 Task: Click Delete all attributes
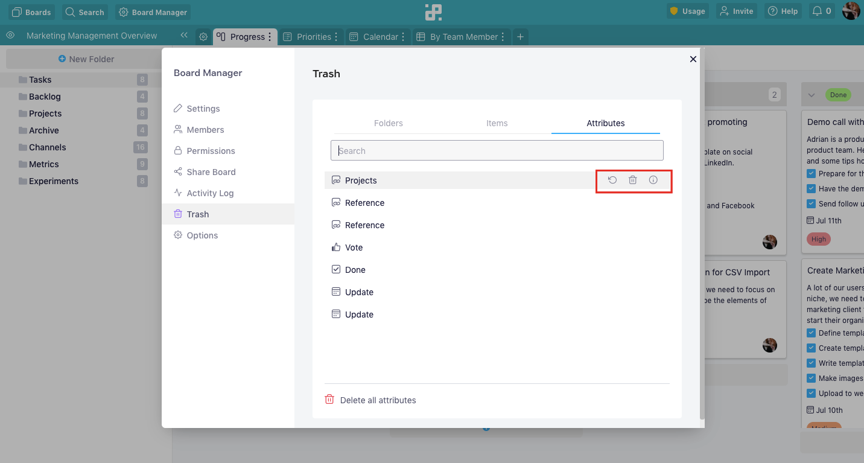tap(370, 400)
